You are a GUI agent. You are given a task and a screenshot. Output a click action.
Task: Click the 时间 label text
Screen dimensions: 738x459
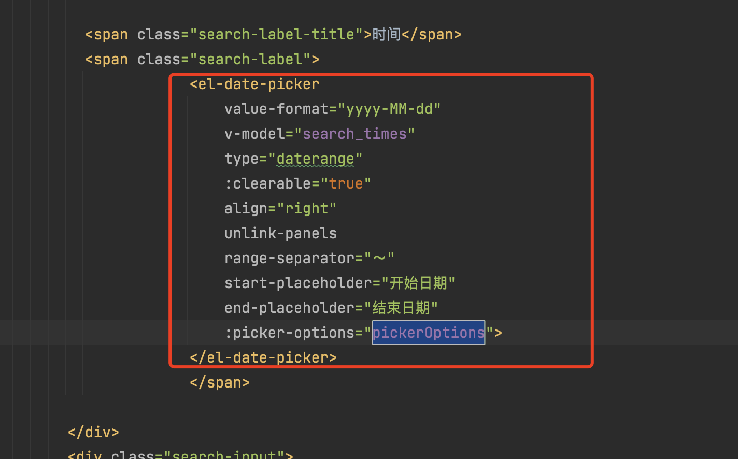[x=386, y=34]
